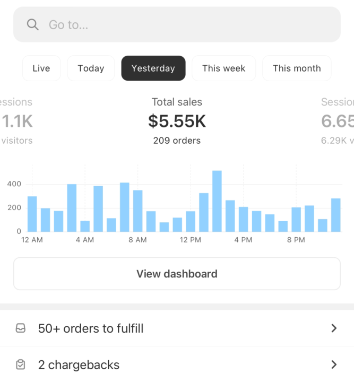The width and height of the screenshot is (354, 382).
Task: Open 50+ orders to fulfill
Action: point(91,328)
